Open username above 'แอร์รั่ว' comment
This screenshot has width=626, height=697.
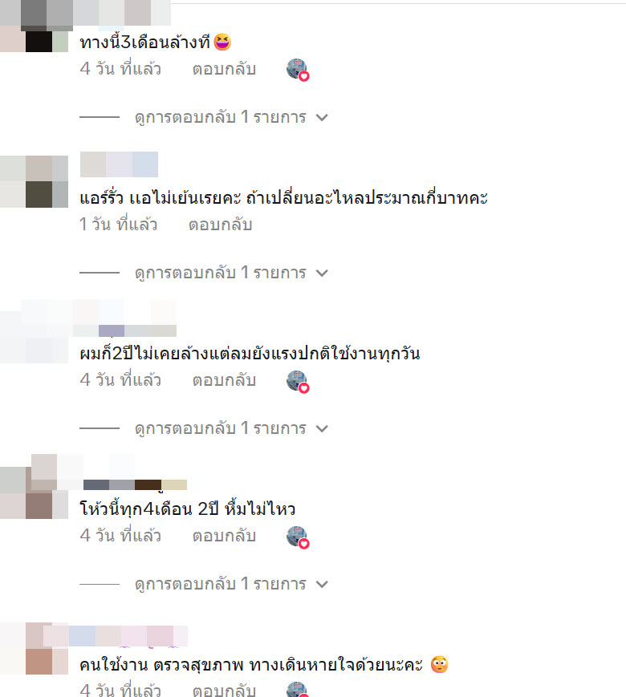click(119, 164)
